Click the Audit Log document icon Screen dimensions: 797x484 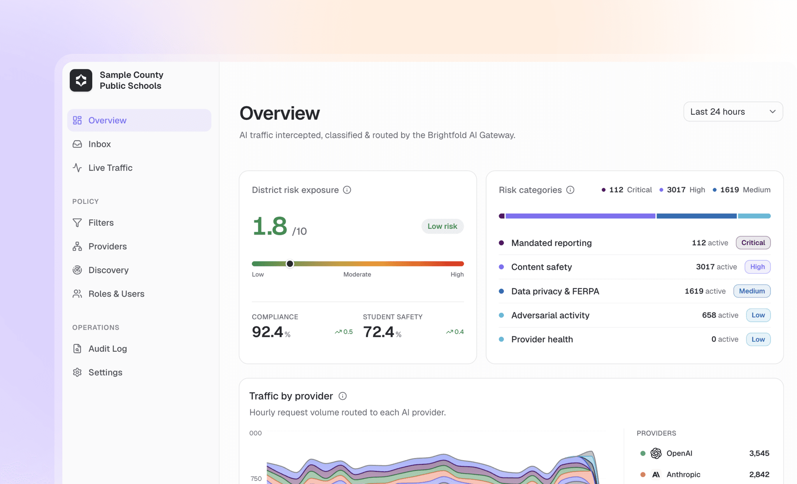point(77,349)
